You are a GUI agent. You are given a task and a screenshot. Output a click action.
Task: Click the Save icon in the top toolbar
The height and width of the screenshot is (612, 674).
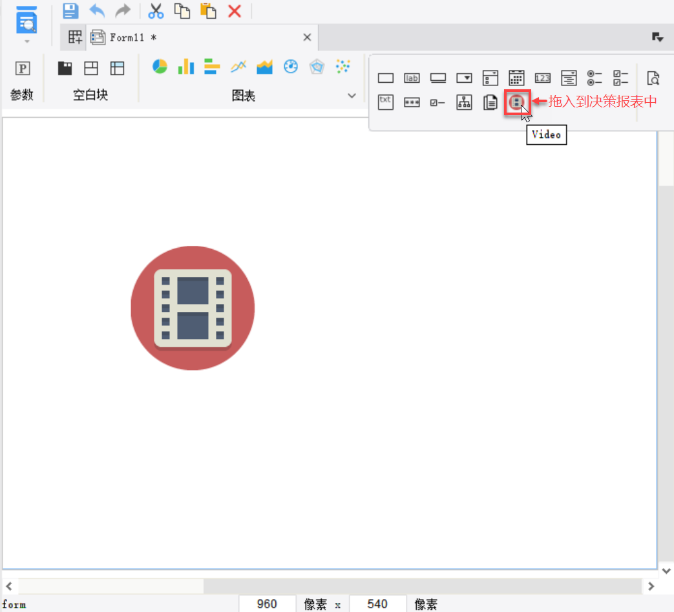point(70,11)
